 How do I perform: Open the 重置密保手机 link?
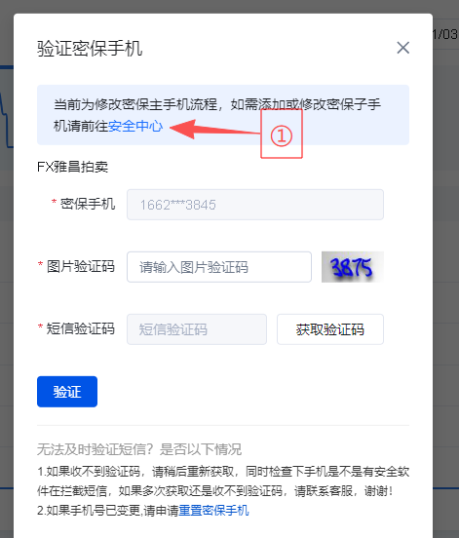pyautogui.click(x=213, y=511)
